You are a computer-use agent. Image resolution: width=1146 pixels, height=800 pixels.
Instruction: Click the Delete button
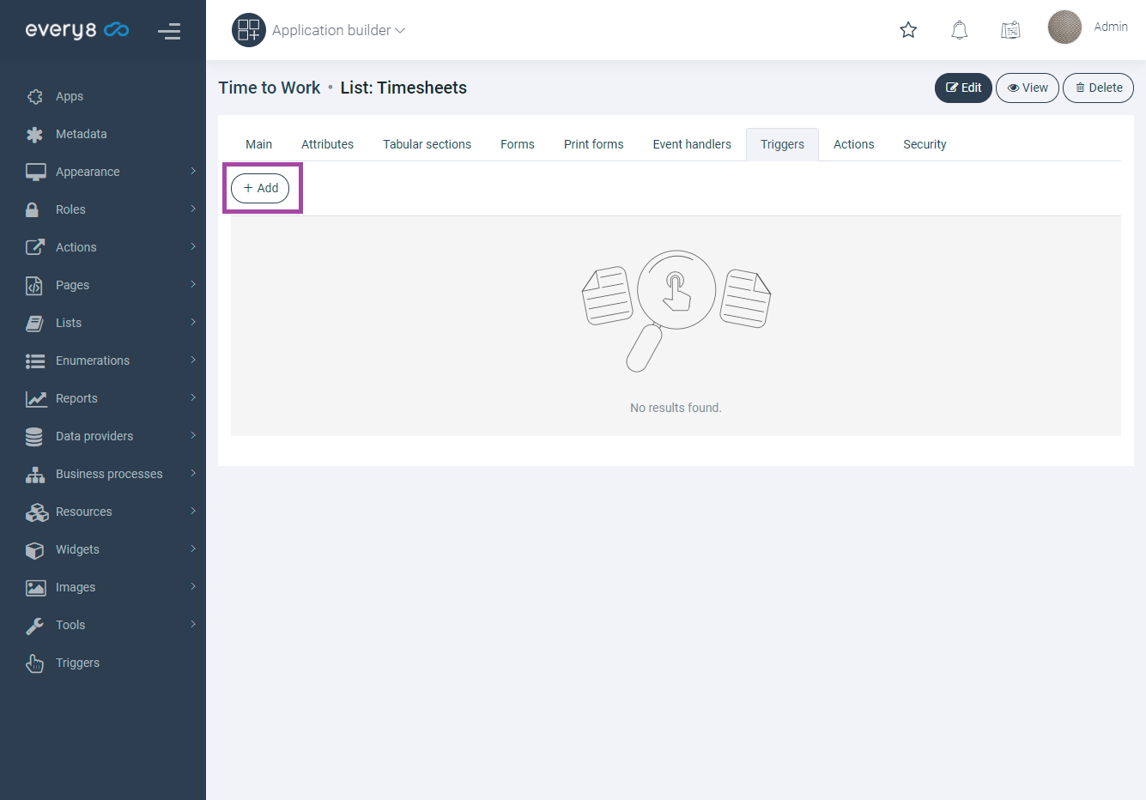pos(1098,88)
